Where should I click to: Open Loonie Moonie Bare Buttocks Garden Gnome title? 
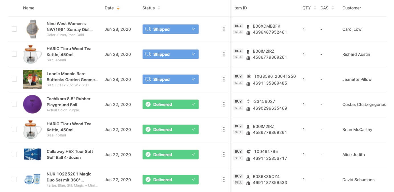click(72, 77)
